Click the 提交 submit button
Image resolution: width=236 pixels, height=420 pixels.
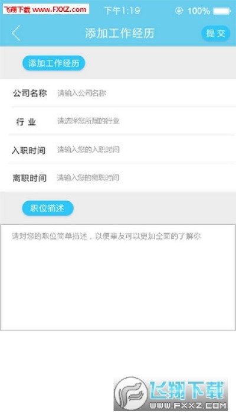(215, 34)
